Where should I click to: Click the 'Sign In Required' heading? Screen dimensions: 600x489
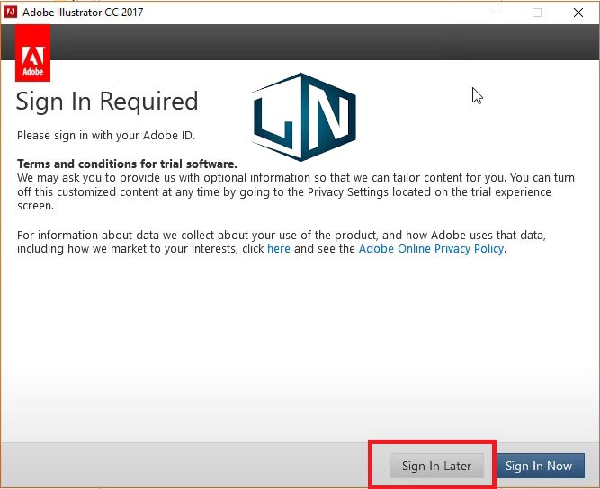tap(107, 102)
